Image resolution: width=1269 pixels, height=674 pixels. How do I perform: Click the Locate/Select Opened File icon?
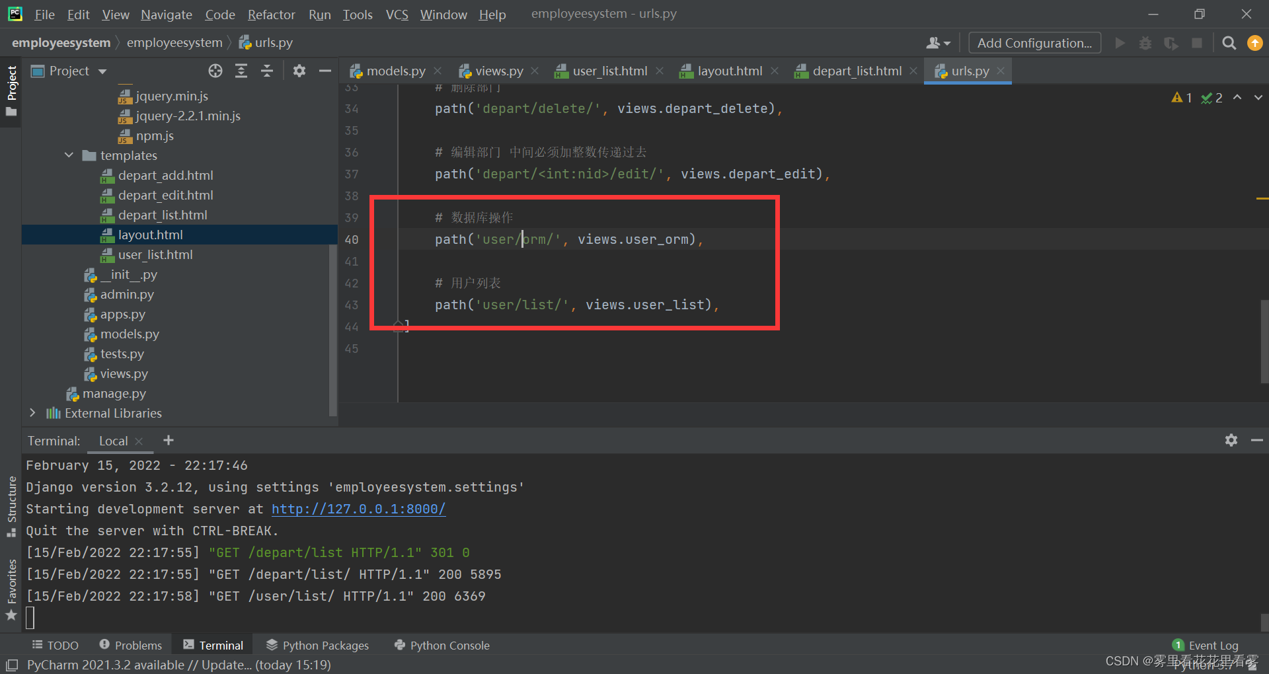coord(215,71)
